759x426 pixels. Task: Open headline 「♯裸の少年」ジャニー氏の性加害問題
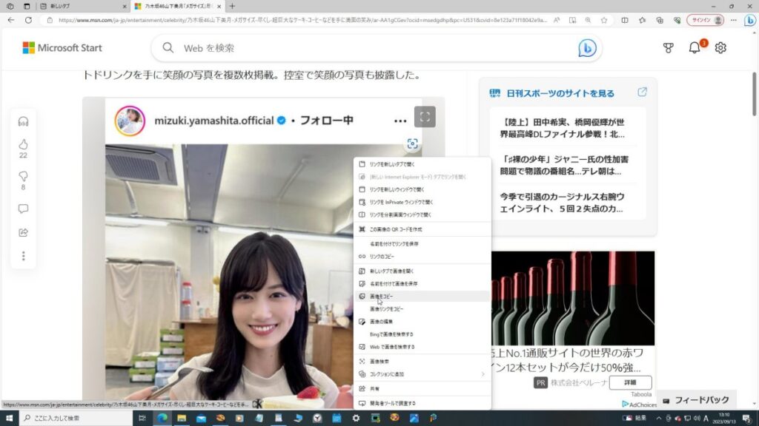click(x=564, y=165)
